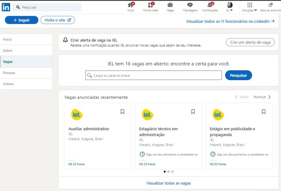Viewport: 281px width, 191px height.
Task: Click IEL logo on Auxiliar administrativo card
Action: click(x=77, y=115)
